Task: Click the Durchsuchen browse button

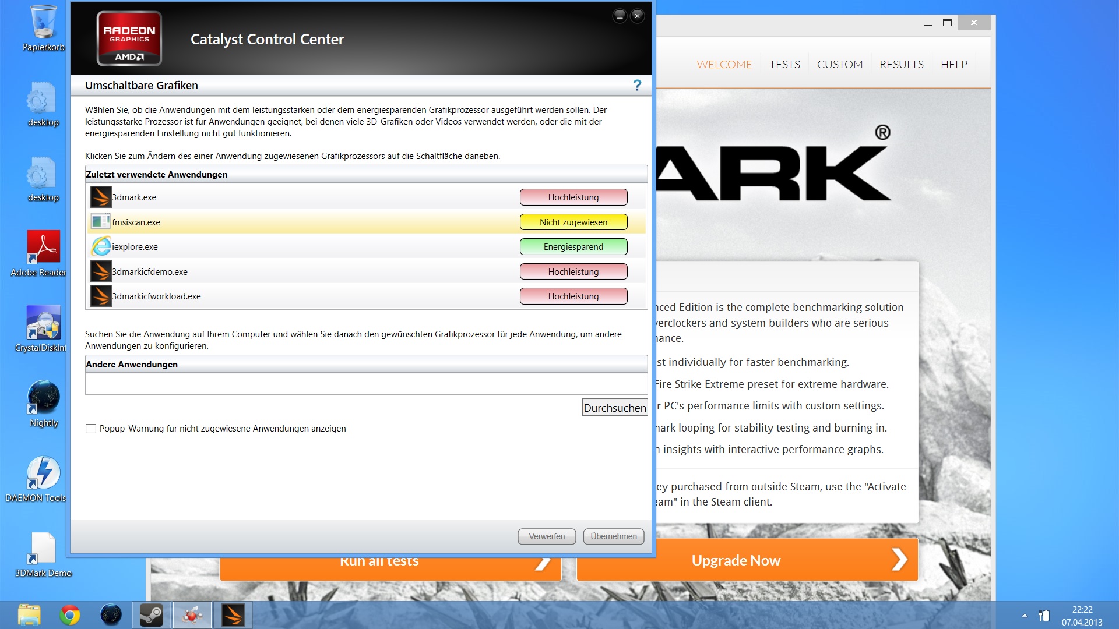Action: point(614,408)
